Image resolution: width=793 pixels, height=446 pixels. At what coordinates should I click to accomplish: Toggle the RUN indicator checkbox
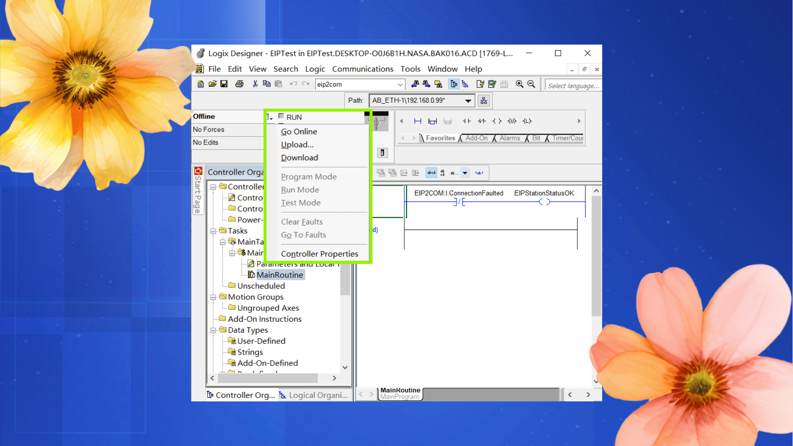281,116
